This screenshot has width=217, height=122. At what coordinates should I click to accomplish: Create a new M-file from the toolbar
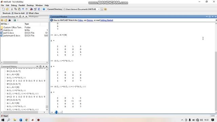click(3, 9)
